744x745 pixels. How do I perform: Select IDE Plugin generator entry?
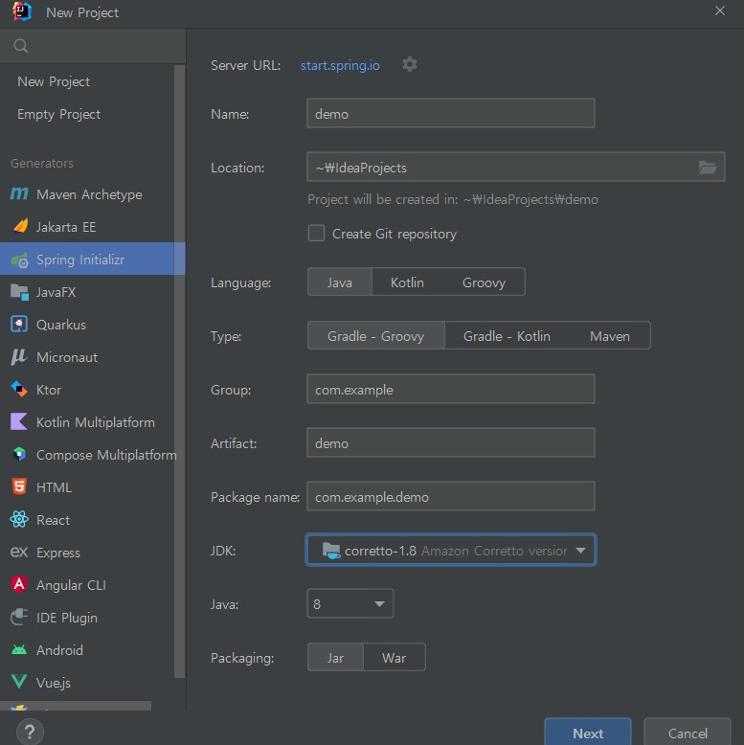(x=87, y=618)
